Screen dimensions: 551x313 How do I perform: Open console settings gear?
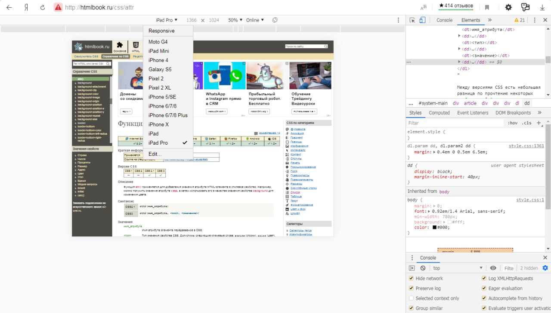pyautogui.click(x=545, y=268)
